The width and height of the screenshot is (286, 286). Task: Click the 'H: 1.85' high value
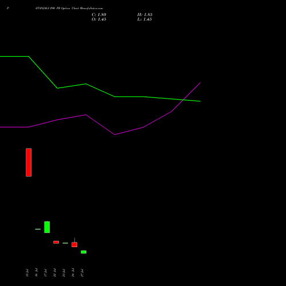coord(145,15)
